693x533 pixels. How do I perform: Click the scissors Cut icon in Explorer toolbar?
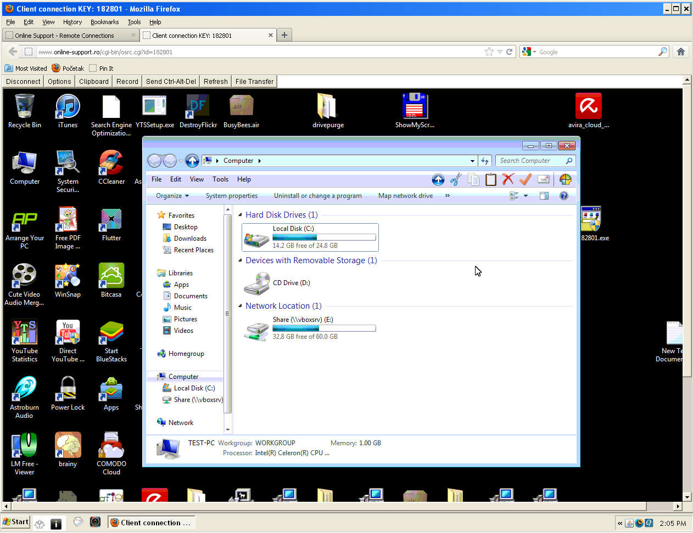pos(455,179)
